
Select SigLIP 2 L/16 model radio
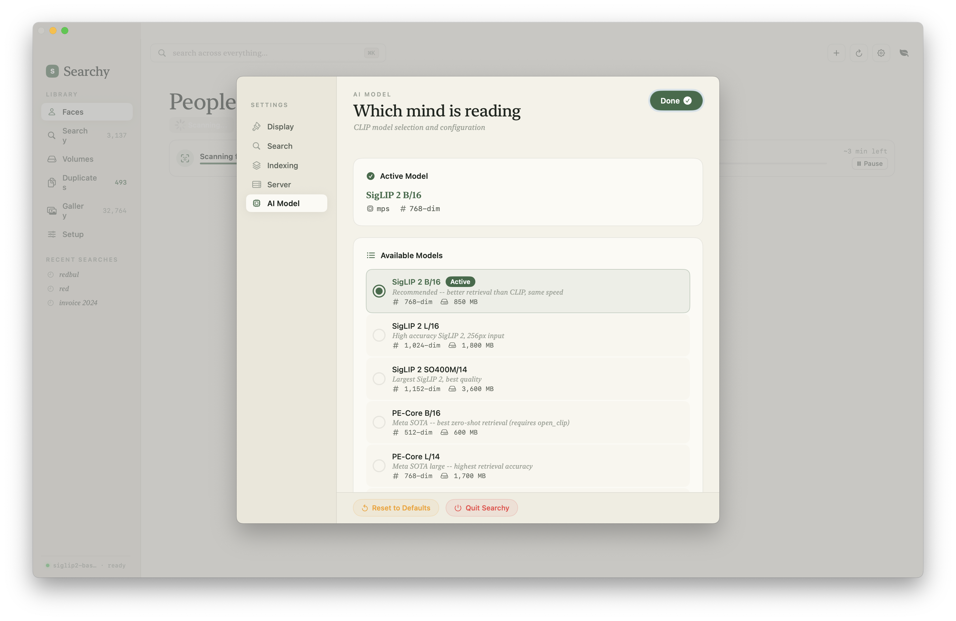379,335
